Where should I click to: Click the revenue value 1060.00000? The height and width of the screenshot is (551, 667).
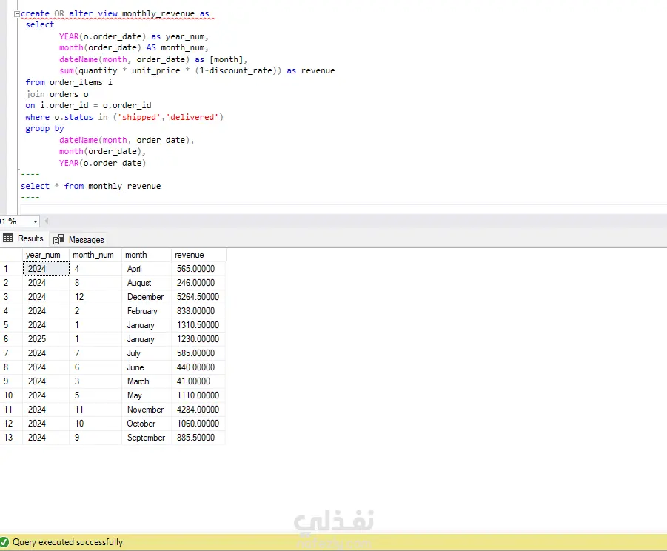(x=198, y=424)
